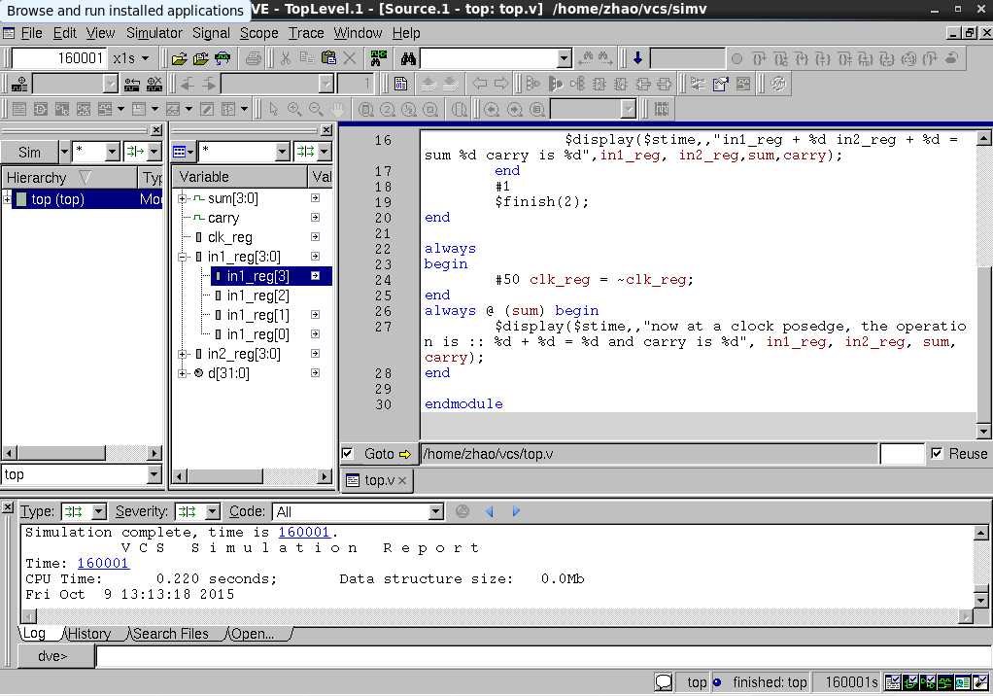The image size is (993, 696).
Task: Click the speech bubble status bar icon
Action: (664, 682)
